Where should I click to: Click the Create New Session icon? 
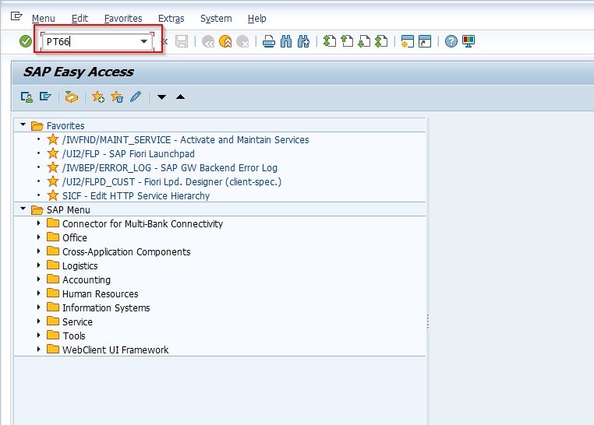(408, 41)
